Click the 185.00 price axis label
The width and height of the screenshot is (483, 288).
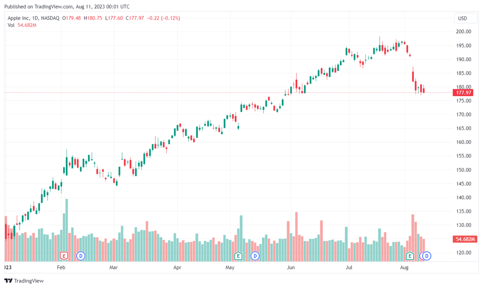pyautogui.click(x=464, y=73)
